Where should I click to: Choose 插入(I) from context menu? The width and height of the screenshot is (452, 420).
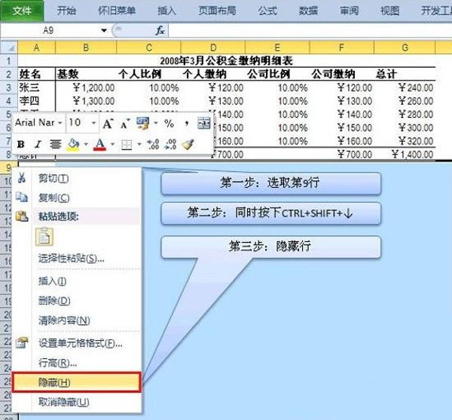tap(77, 281)
